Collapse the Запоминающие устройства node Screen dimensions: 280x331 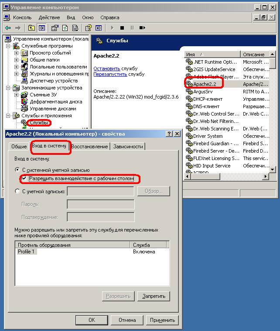click(8, 88)
